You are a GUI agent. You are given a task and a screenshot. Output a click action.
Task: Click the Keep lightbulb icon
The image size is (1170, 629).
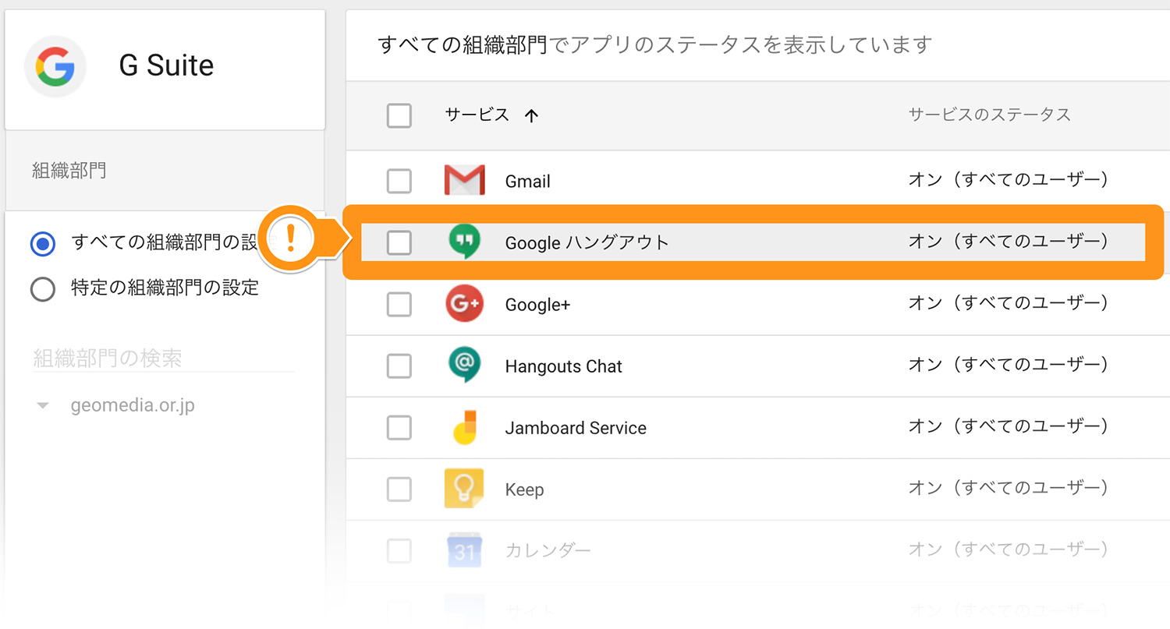click(x=464, y=489)
